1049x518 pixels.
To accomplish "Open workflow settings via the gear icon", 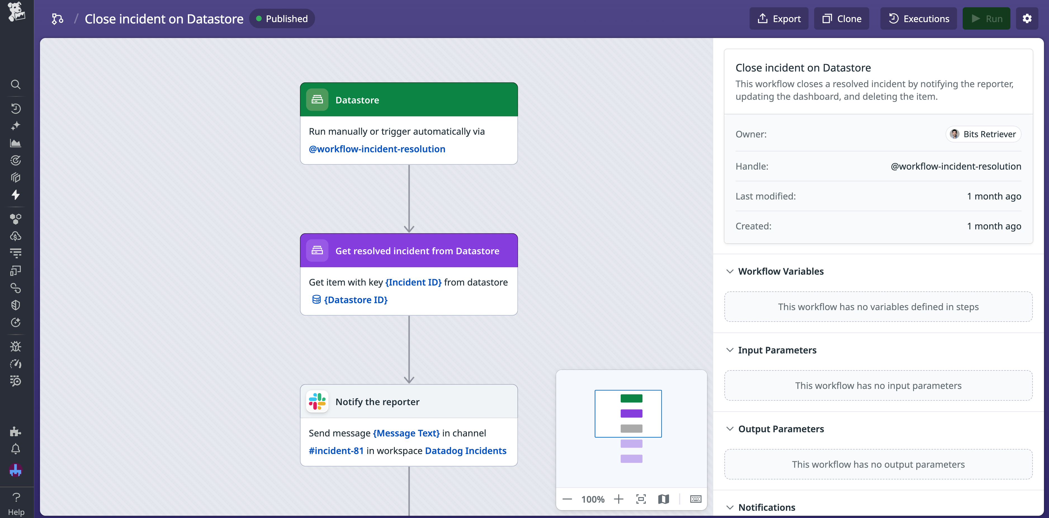I will (x=1027, y=18).
